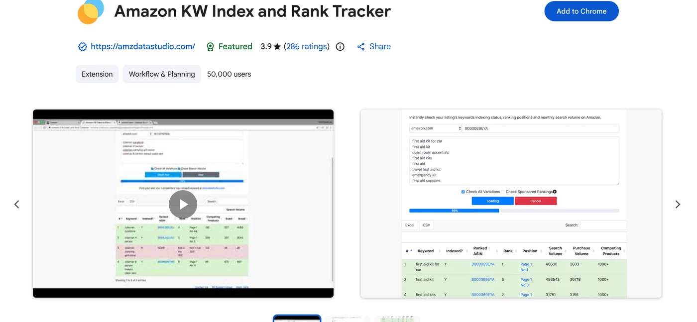Sort by the Indexed? column header
The image size is (697, 322).
pos(454,251)
